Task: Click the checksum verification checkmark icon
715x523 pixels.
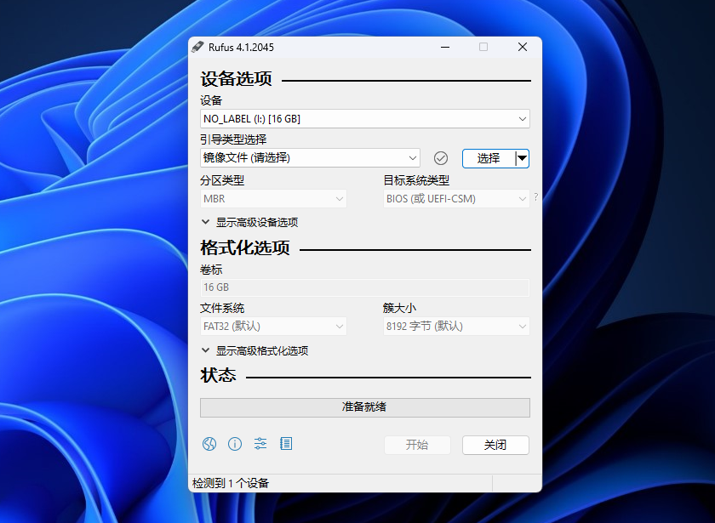Action: click(x=441, y=158)
